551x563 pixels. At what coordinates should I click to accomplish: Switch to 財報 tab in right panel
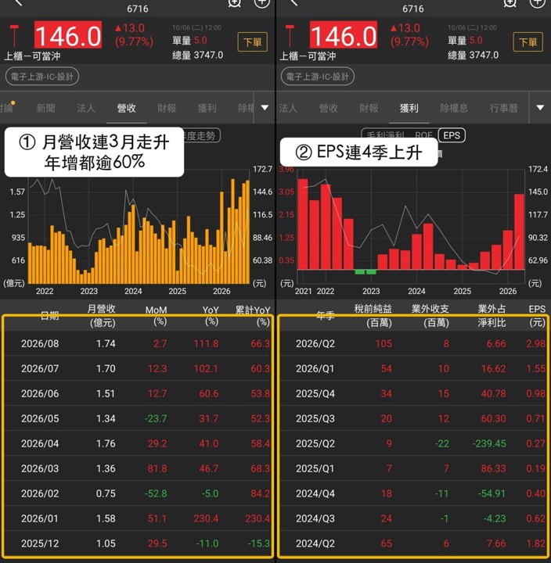coord(369,108)
